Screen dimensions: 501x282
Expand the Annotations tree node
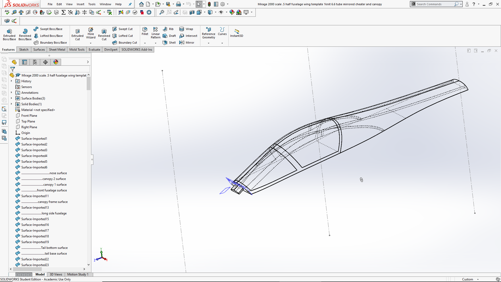pyautogui.click(x=11, y=92)
